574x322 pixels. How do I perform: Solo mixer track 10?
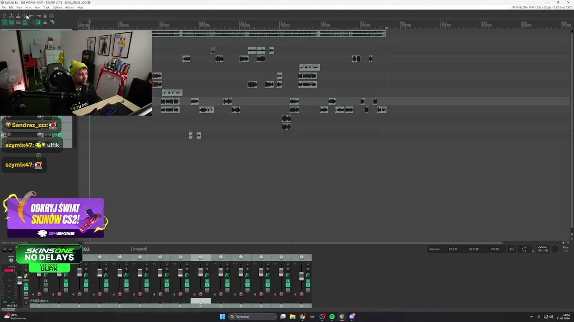pos(227,269)
